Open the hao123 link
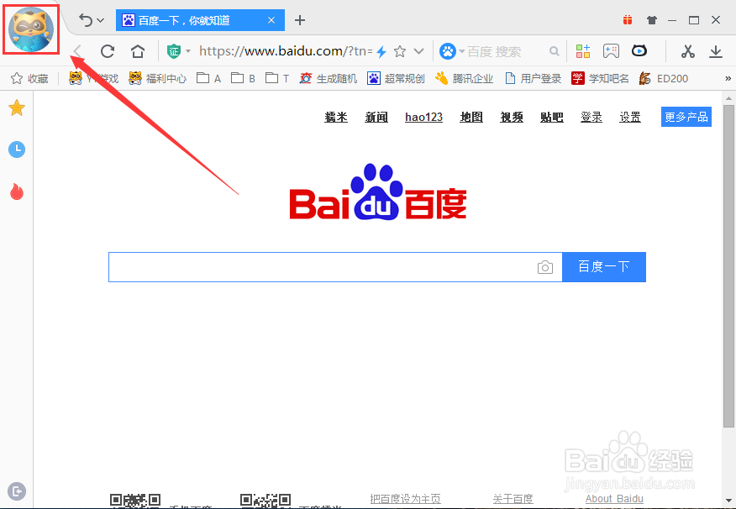Viewport: 736px width, 509px height. [x=423, y=117]
